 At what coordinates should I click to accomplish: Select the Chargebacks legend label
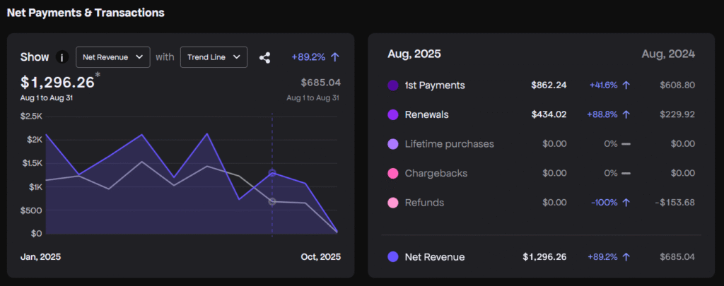coord(436,173)
